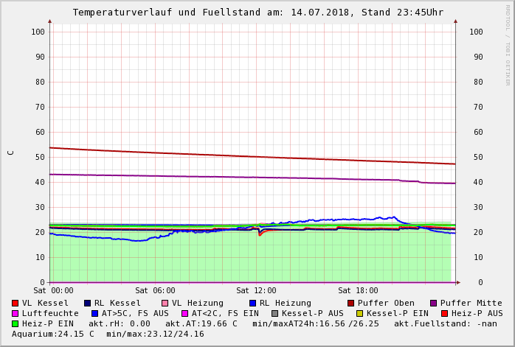Image resolution: width=515 pixels, height=347 pixels.
Task: Click the gray Kessel-P AUS swatch
Action: [x=275, y=314]
